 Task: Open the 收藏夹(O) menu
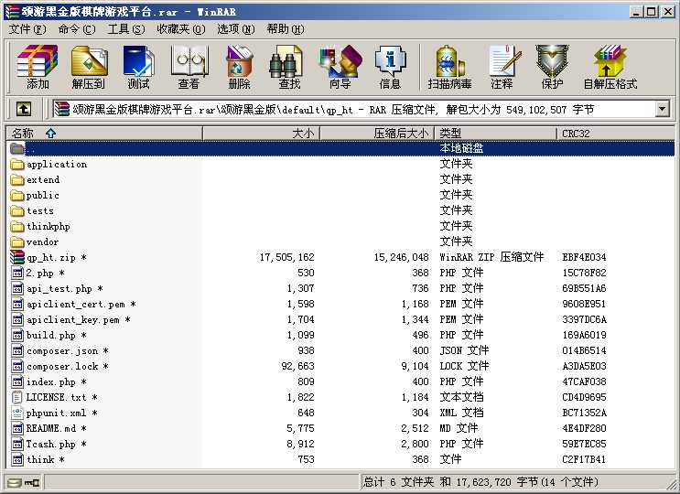(x=181, y=29)
